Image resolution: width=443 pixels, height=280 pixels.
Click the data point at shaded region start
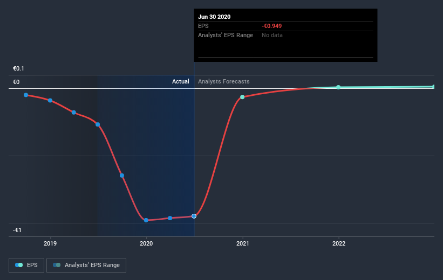pyautogui.click(x=98, y=124)
